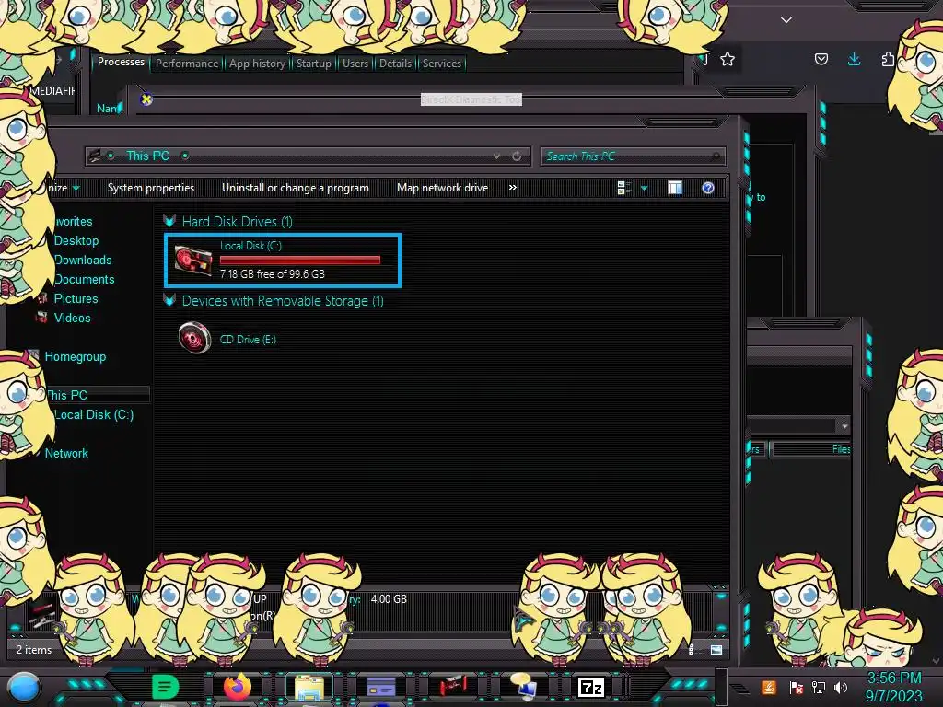Click This PC in the address bar
Screen dimensions: 943x707
147,156
